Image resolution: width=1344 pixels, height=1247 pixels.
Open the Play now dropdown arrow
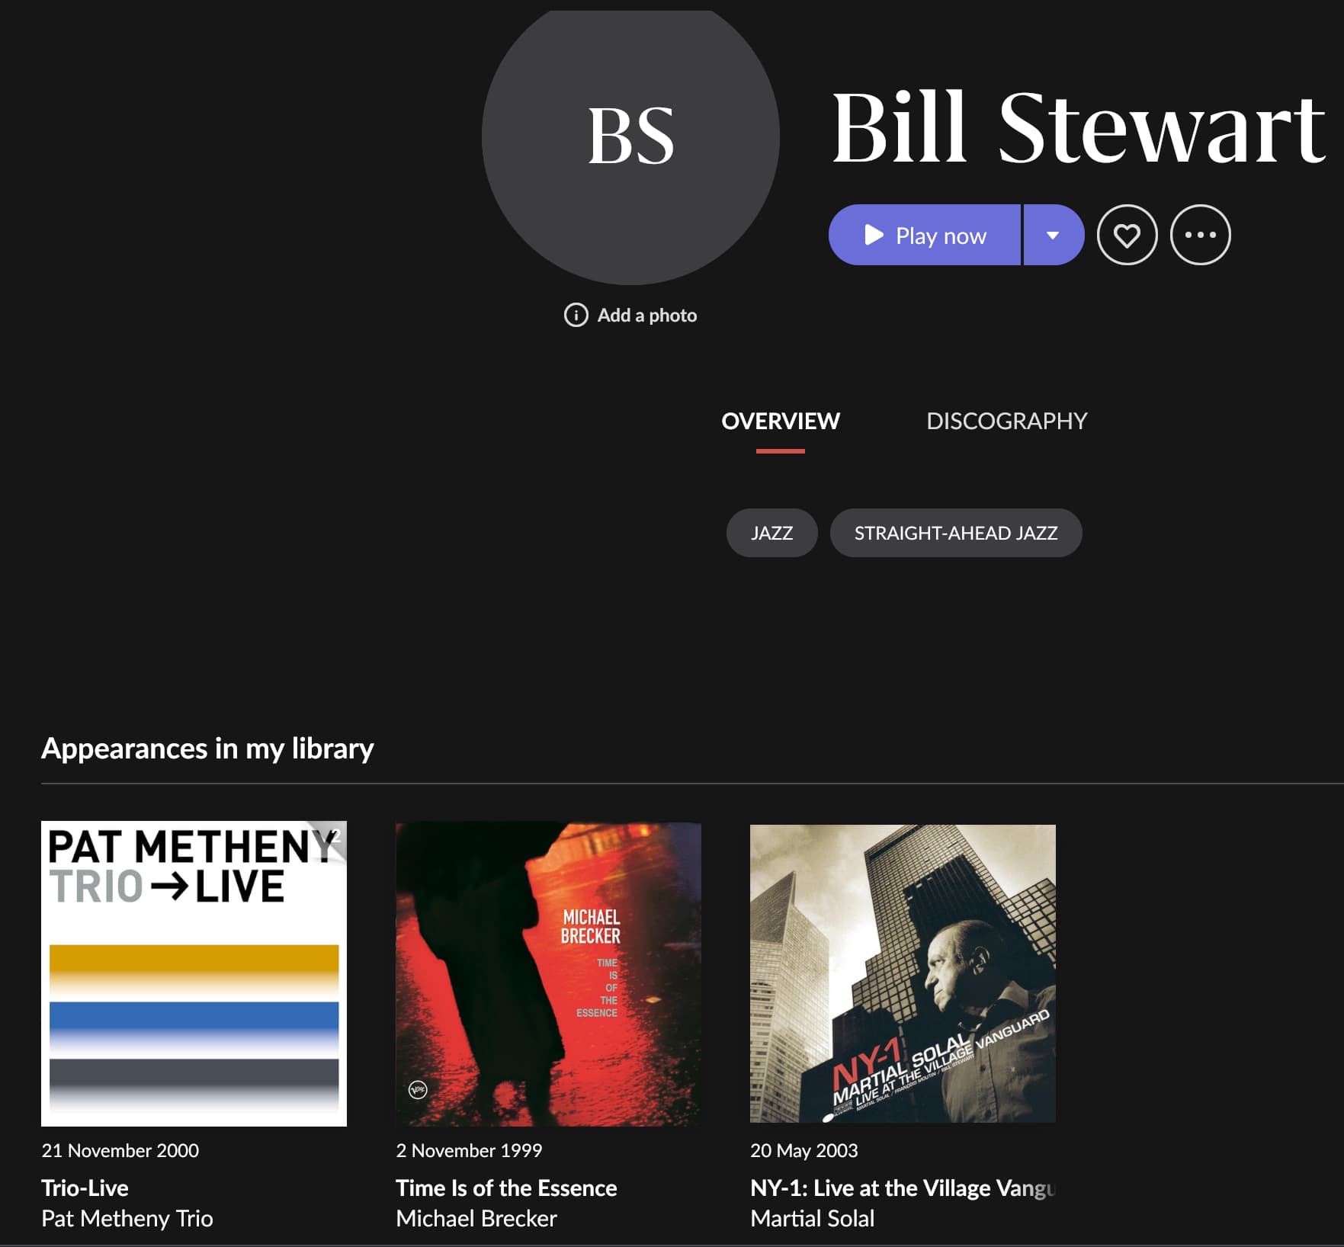[1054, 235]
